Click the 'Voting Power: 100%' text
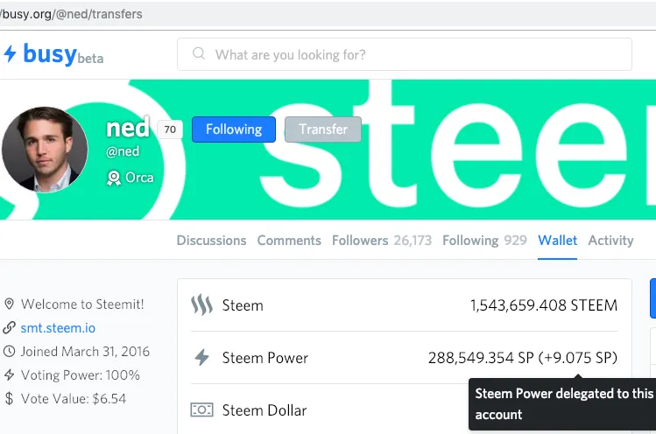656x434 pixels. point(81,375)
